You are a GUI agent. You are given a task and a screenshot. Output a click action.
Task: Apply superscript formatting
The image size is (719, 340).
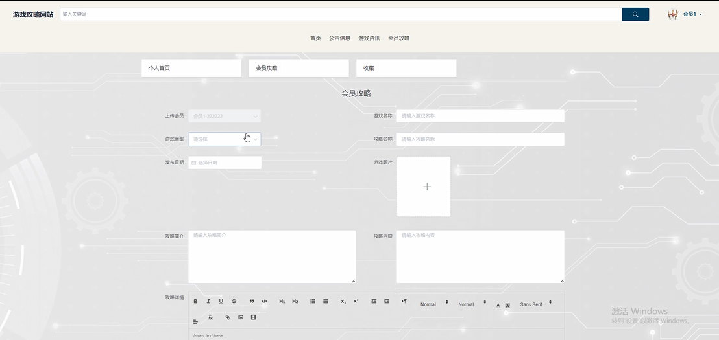[x=356, y=301]
